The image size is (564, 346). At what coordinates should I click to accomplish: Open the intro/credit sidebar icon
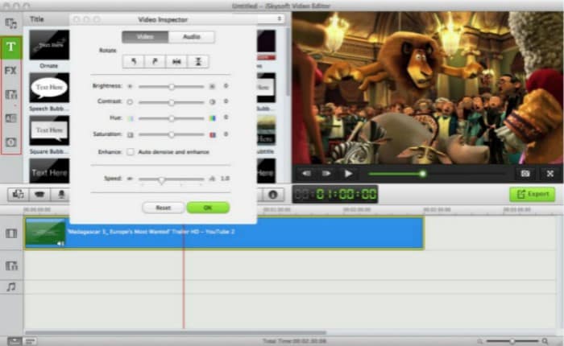(x=11, y=118)
